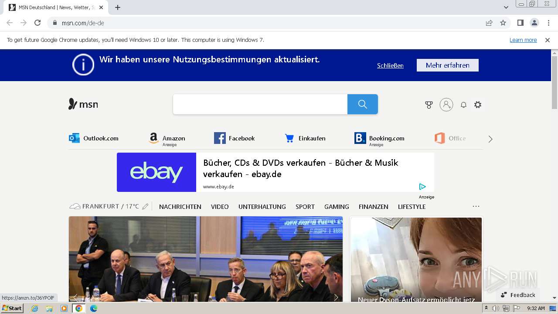
Task: Select SPORT tab
Action: 305,207
